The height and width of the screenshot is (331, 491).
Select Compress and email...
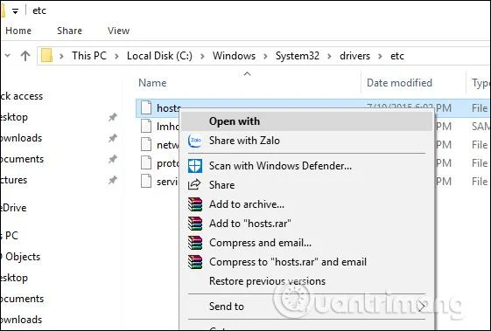306,243
